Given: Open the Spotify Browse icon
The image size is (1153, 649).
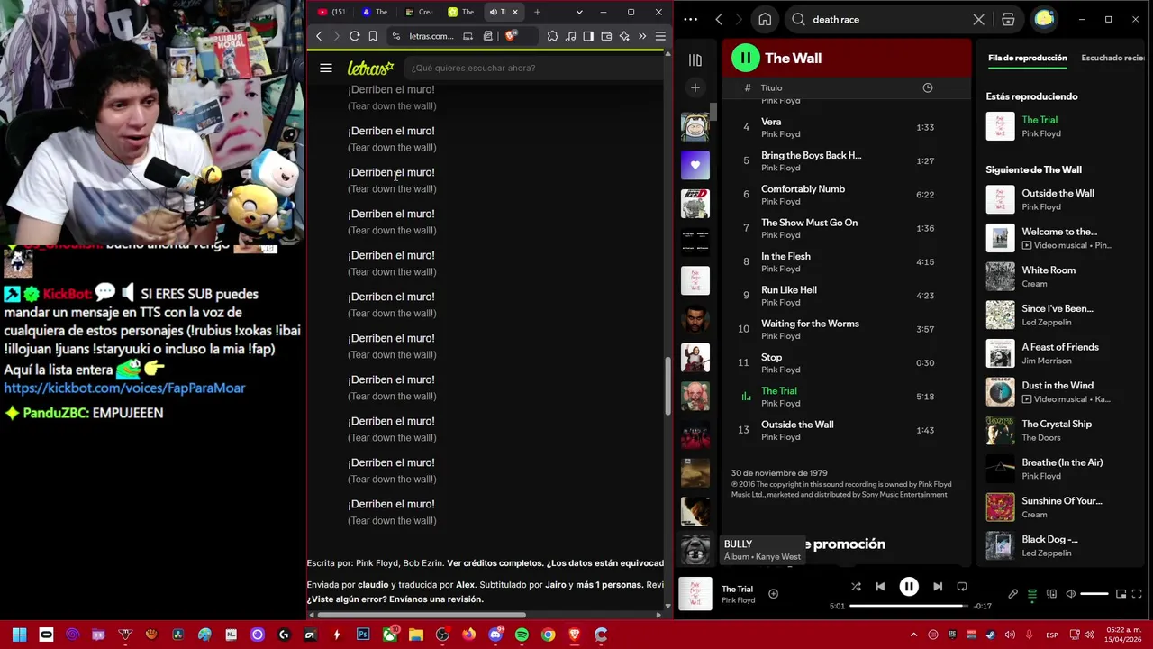Looking at the screenshot, I should coord(1008,19).
